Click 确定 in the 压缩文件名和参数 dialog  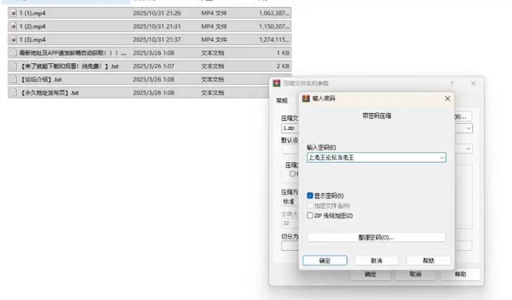pyautogui.click(x=370, y=274)
